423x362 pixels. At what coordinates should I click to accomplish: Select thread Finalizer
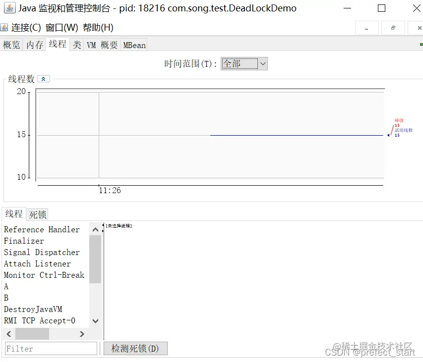pyautogui.click(x=24, y=241)
